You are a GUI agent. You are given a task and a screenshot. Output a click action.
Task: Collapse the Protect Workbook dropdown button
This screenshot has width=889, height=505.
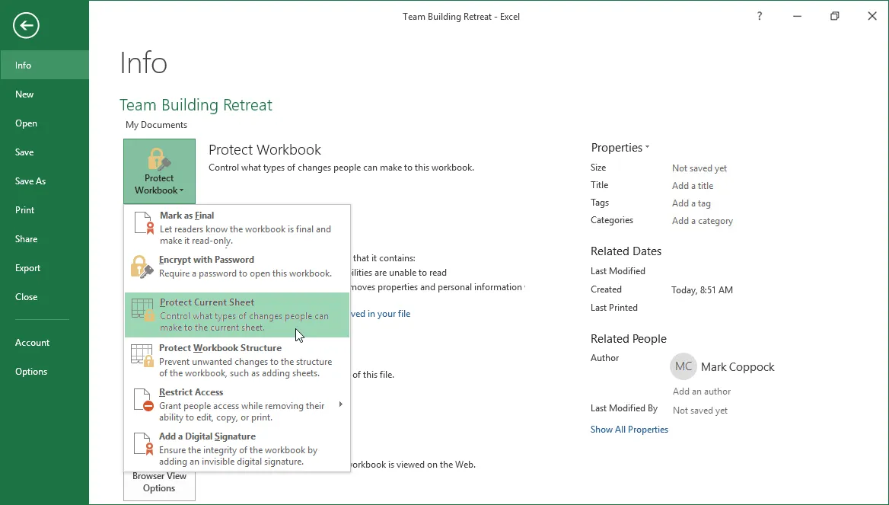coord(159,171)
